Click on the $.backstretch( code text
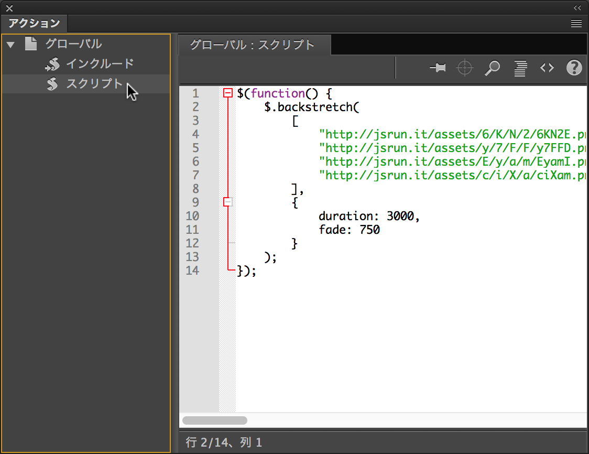This screenshot has width=589, height=454. coord(312,107)
